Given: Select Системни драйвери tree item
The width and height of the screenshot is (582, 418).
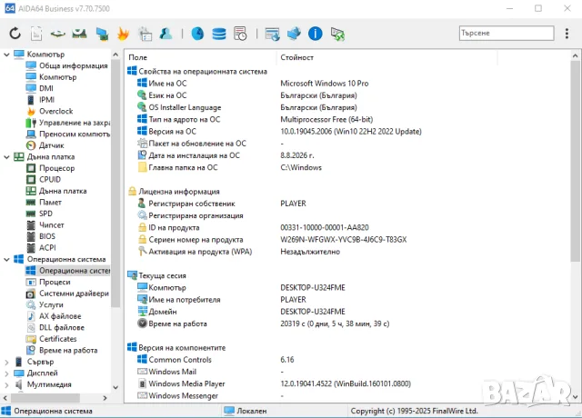Looking at the screenshot, I should click(x=74, y=294).
